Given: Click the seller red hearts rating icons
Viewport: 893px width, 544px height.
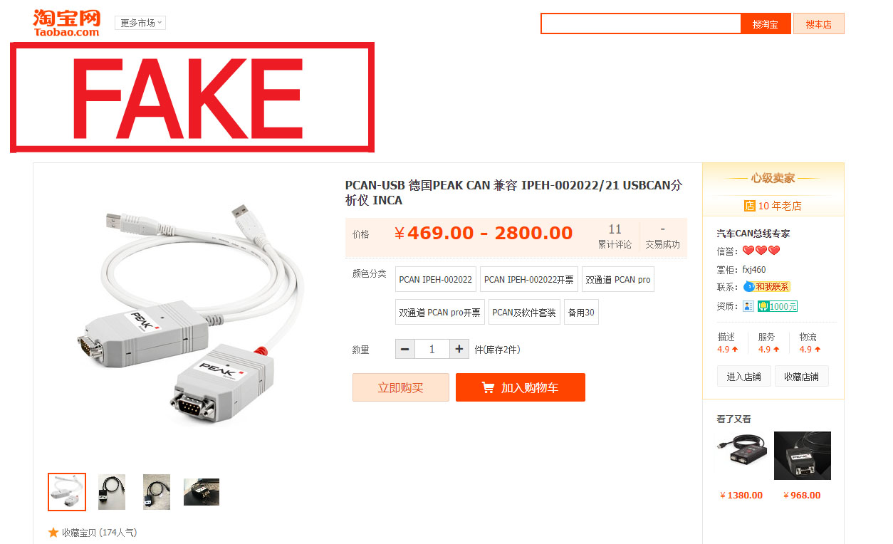Looking at the screenshot, I should (761, 250).
